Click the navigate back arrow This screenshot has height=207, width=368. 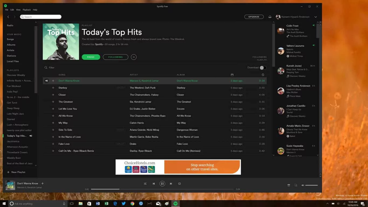click(x=8, y=16)
